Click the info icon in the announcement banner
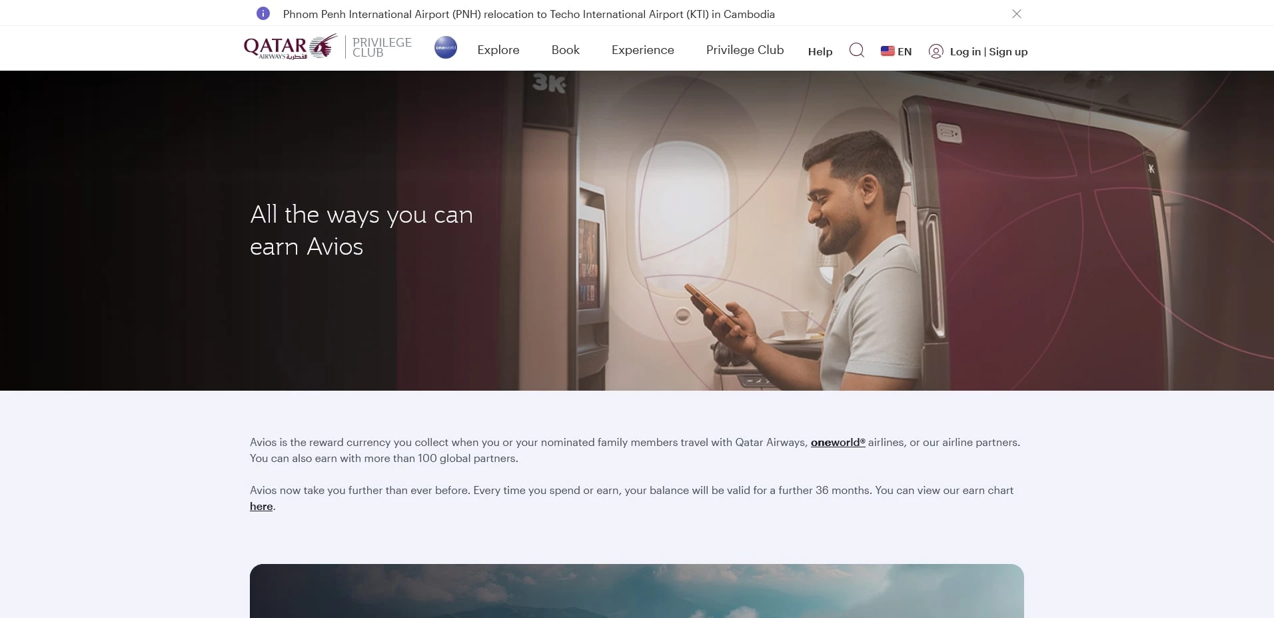1274x618 pixels. [263, 13]
